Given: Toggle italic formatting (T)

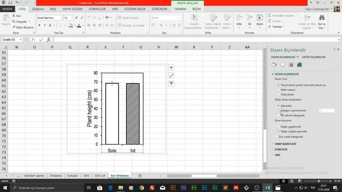Looking at the screenshot, I should [x=45, y=26].
